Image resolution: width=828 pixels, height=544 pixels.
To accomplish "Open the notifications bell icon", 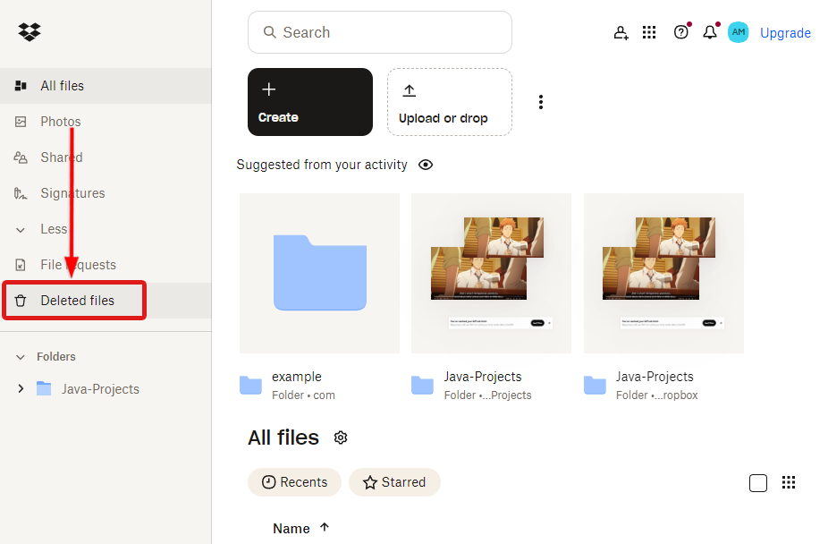I will [x=710, y=32].
